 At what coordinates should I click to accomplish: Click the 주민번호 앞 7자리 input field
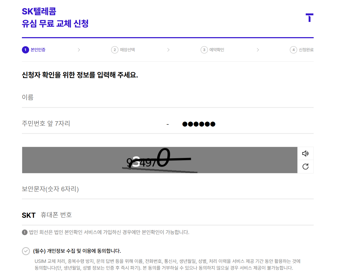click(91, 123)
